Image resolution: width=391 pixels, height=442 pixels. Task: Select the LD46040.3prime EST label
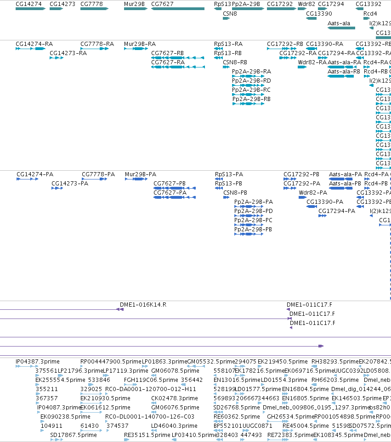click(x=174, y=425)
